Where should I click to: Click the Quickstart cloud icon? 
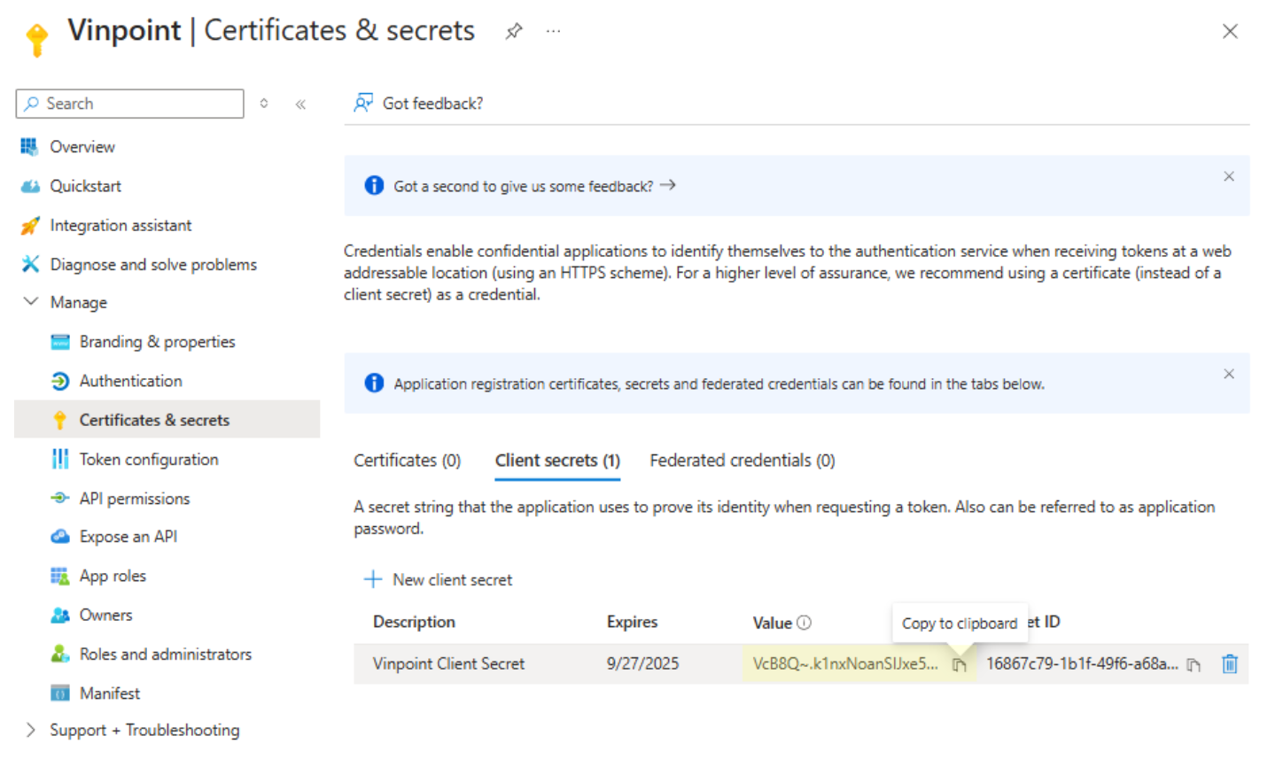tap(30, 186)
